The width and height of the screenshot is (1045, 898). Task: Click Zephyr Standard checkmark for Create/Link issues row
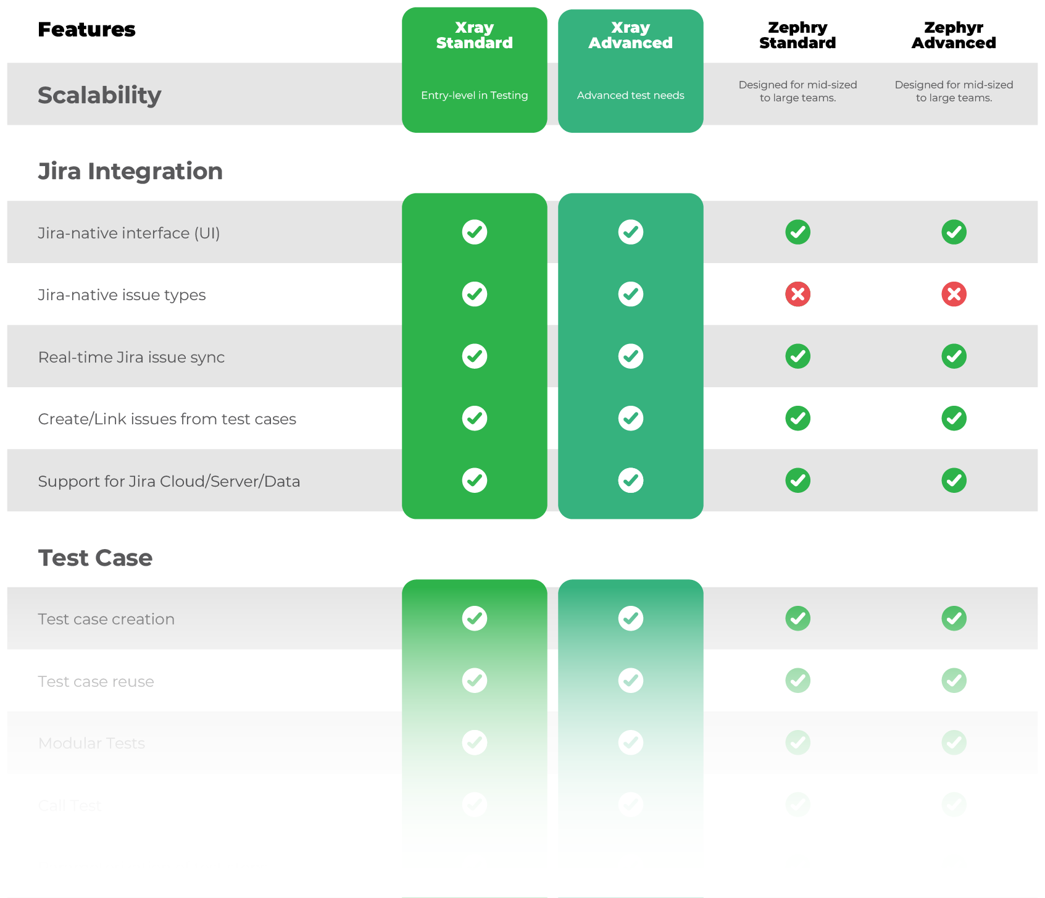click(797, 418)
